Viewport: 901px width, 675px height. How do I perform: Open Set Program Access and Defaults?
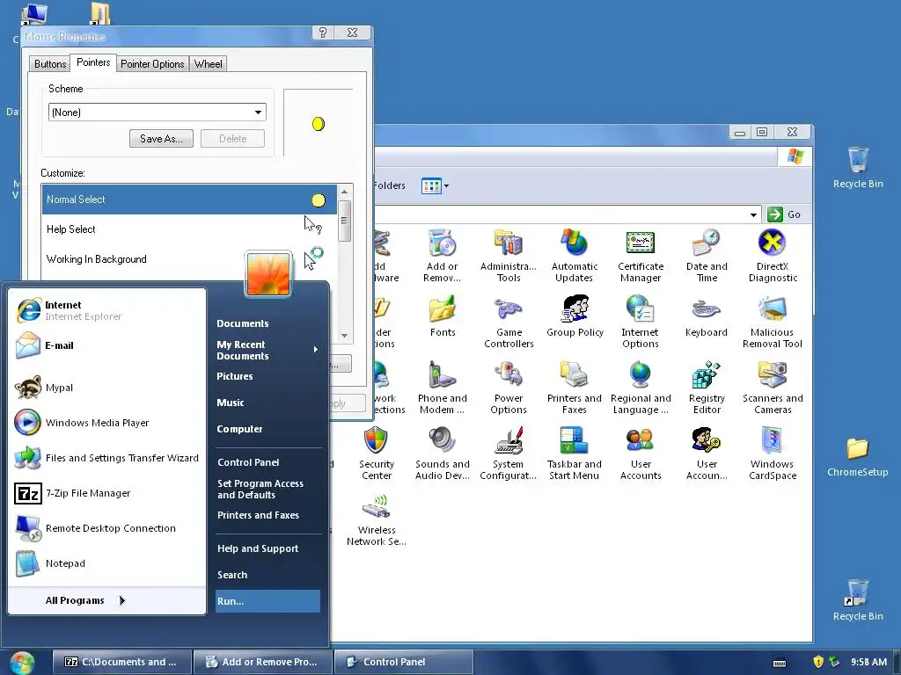click(260, 489)
